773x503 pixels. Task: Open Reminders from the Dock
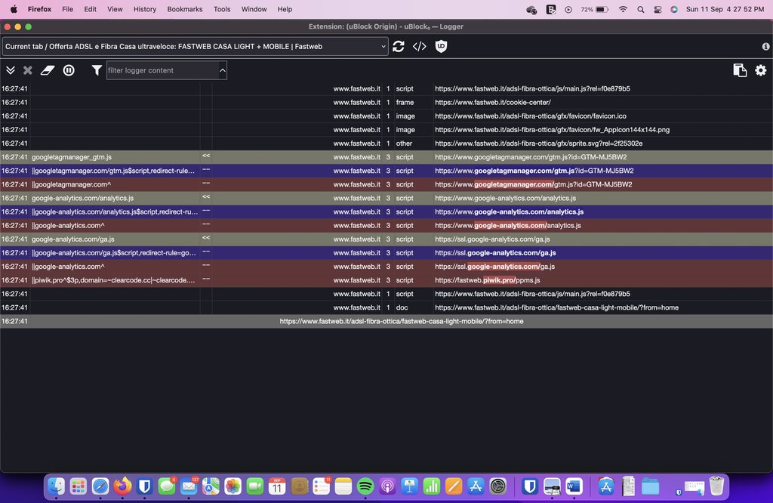(x=321, y=486)
